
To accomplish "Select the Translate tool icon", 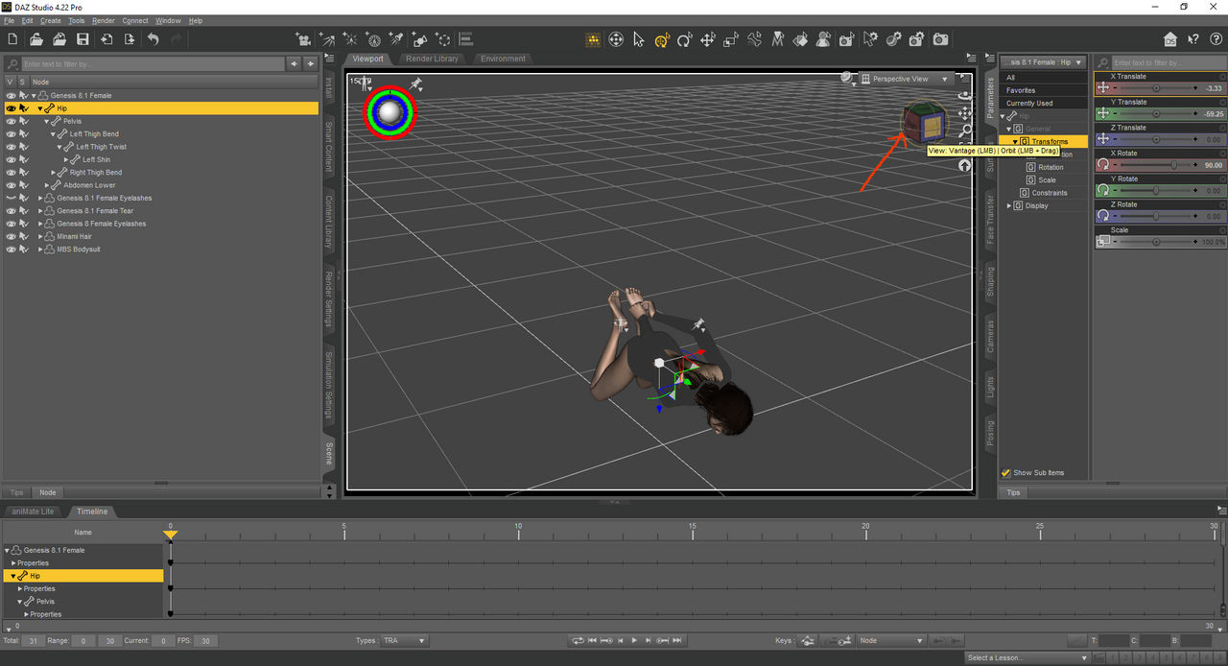I will pos(708,39).
